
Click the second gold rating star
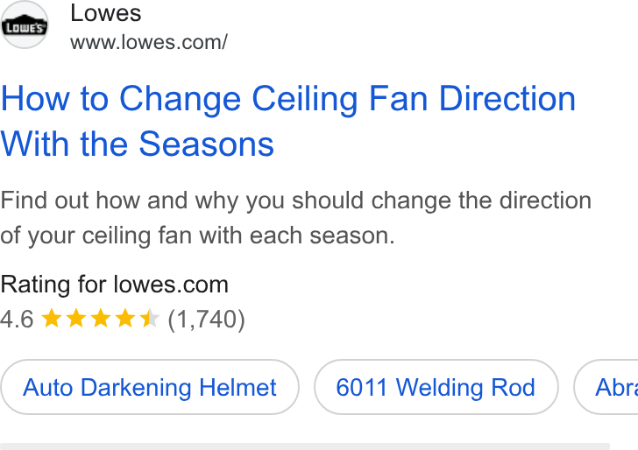tap(76, 318)
